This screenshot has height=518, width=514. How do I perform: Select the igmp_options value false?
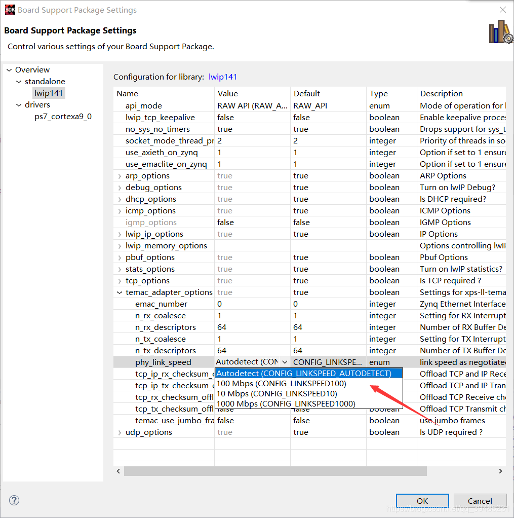253,223
